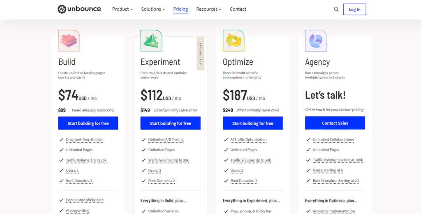The image size is (421, 214).
Task: Click Root Domains: 1 feature
Action: [x=79, y=181]
